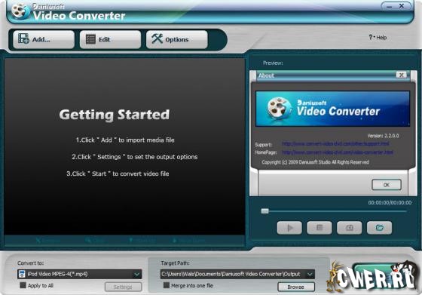
Task: Click the Browse button
Action: [x=295, y=287]
